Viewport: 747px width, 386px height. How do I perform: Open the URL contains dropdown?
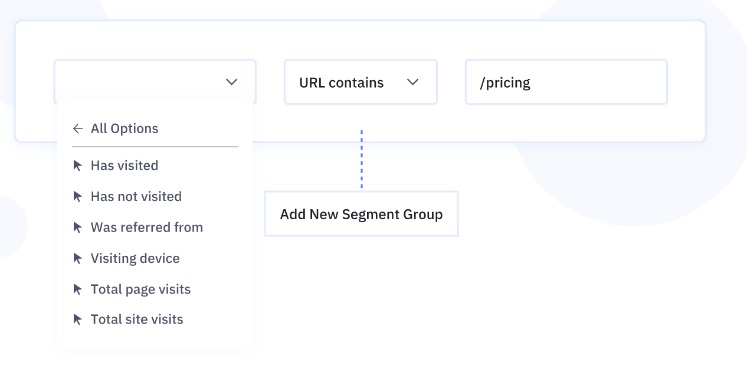coord(361,82)
